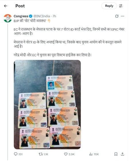Open the voter ID cards photo
This screenshot has height=161, width=129.
coord(47,105)
